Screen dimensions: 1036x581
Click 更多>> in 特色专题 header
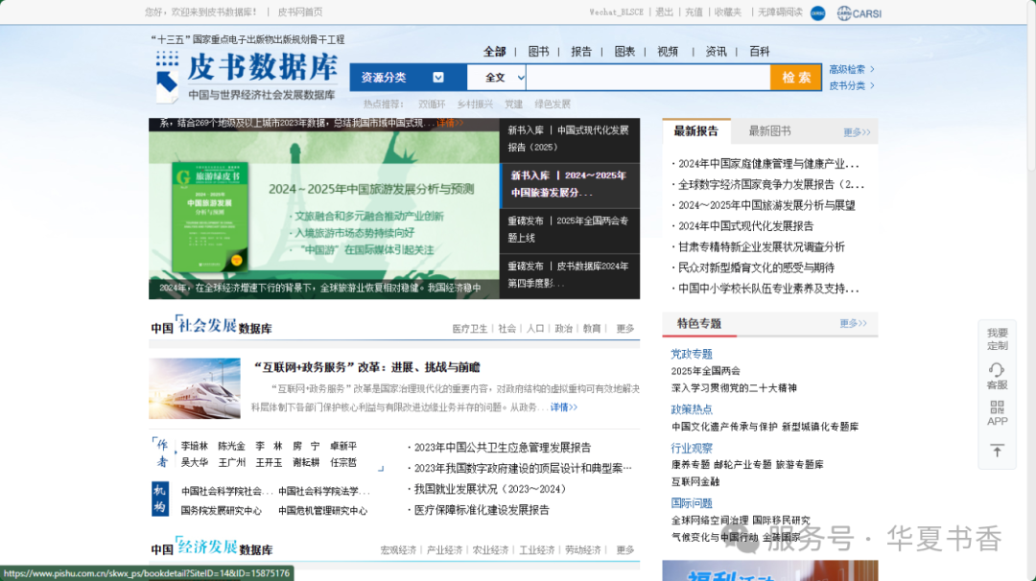(x=853, y=323)
